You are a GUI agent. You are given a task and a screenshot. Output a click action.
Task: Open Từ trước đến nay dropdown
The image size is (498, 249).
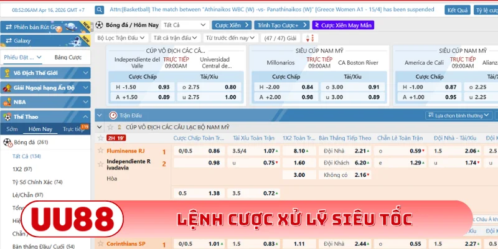coord(230,38)
